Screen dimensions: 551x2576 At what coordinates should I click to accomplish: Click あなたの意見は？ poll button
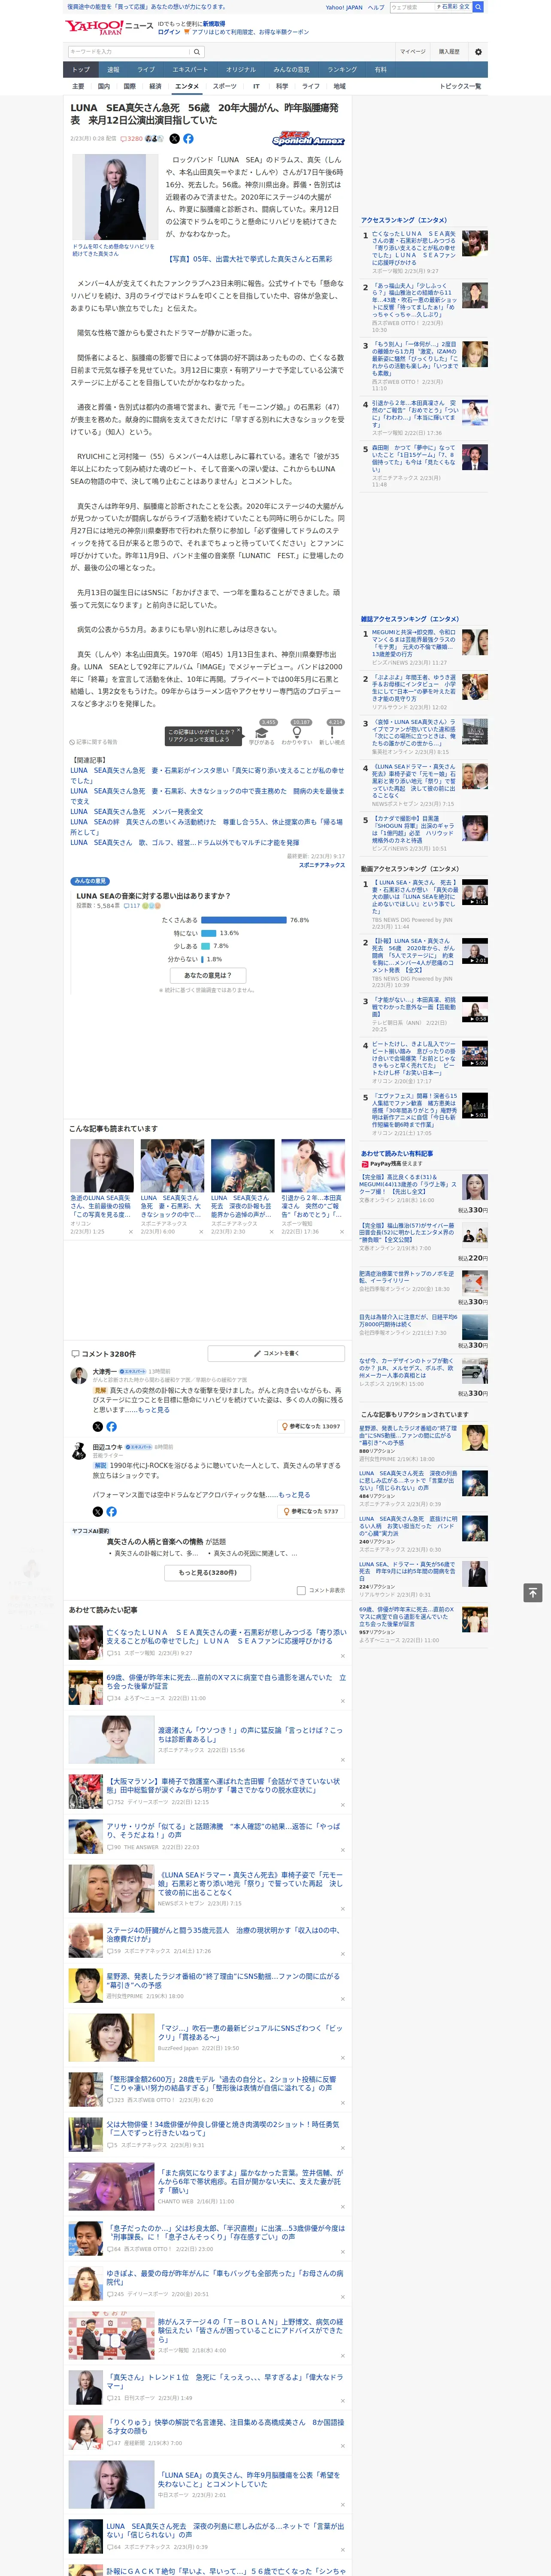click(x=208, y=975)
